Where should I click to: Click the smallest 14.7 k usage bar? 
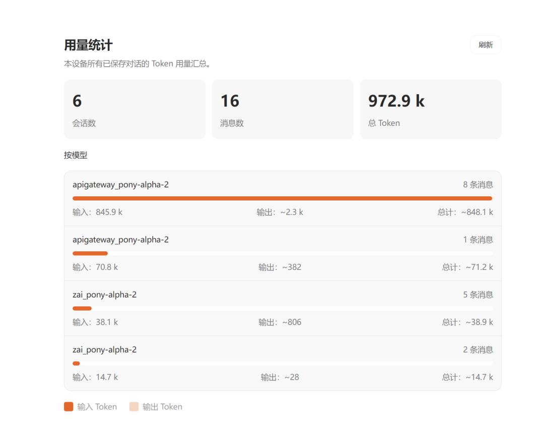pyautogui.click(x=76, y=363)
